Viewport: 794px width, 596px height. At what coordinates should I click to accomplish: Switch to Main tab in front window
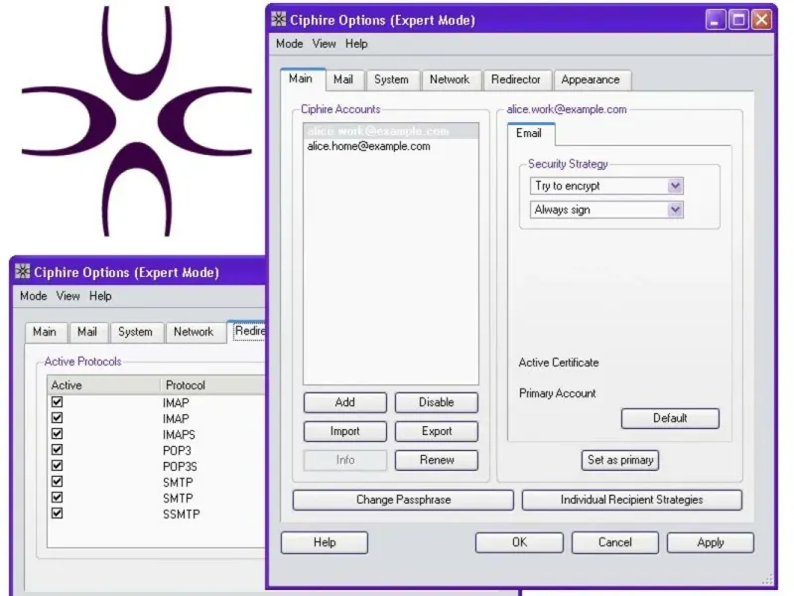303,79
